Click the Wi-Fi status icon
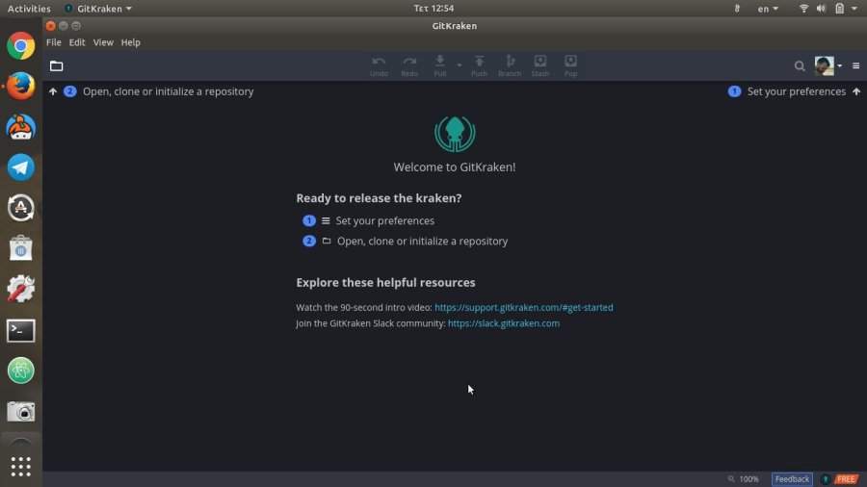The height and width of the screenshot is (487, 867). tap(804, 9)
